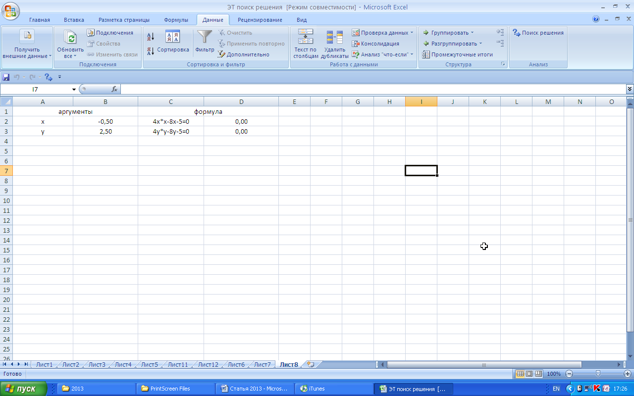The height and width of the screenshot is (396, 634).
Task: Switch to Page Break Preview in status bar
Action: pos(538,374)
